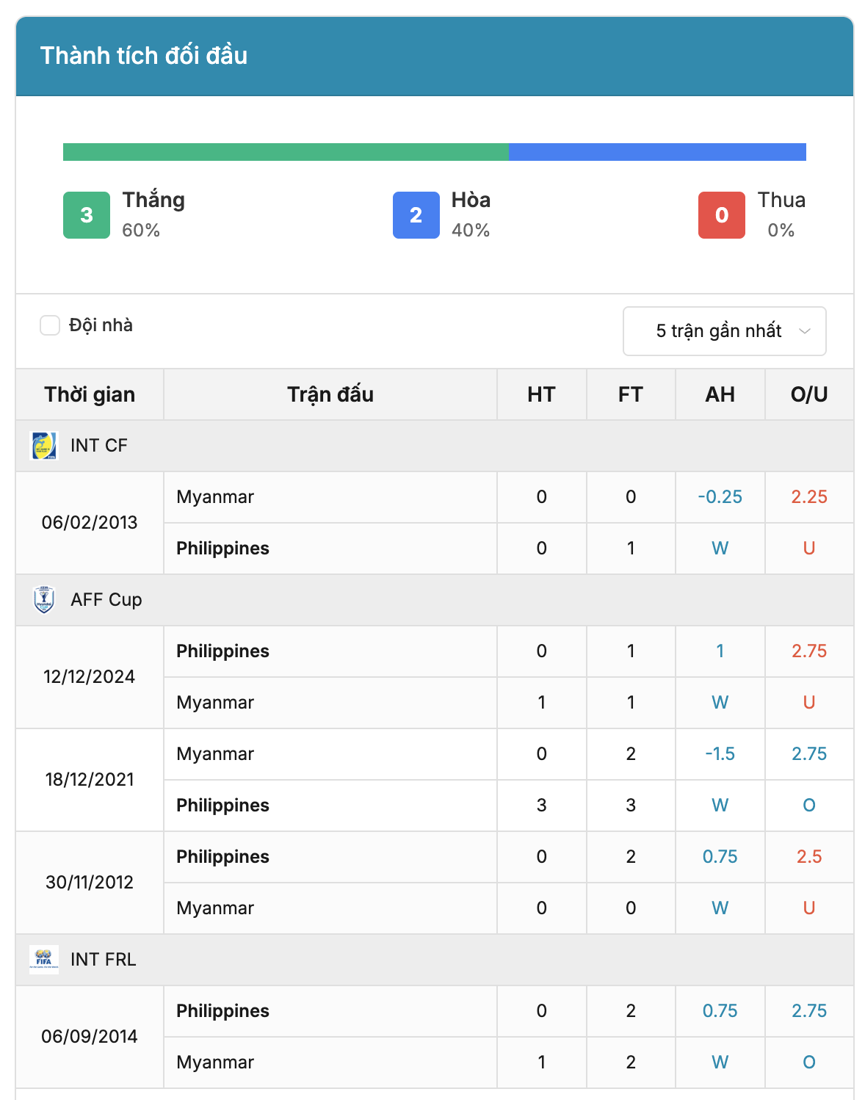865x1100 pixels.
Task: Click Myanmar in the 30/11/2012 match
Action: 215,908
